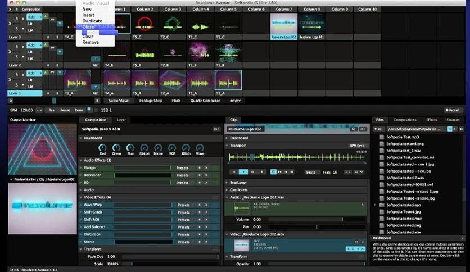Open clip settings gear menu
The width and height of the screenshot is (470, 272).
(363, 129)
